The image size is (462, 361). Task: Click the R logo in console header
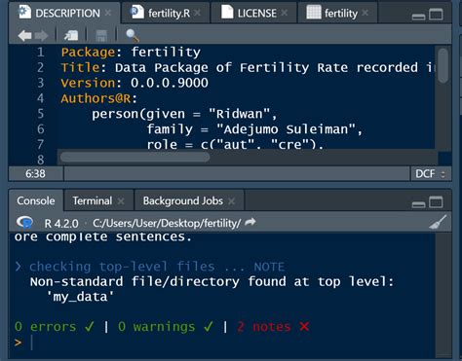point(24,222)
